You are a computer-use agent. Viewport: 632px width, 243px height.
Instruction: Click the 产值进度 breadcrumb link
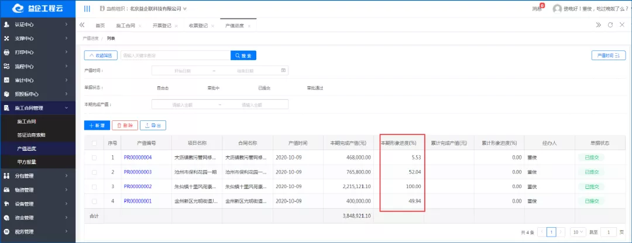coord(90,39)
